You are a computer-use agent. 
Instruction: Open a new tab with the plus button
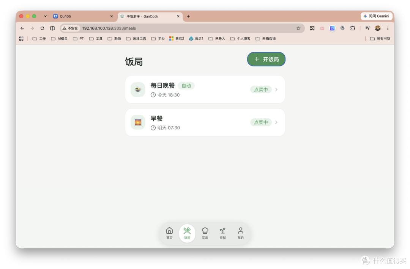[x=188, y=16]
